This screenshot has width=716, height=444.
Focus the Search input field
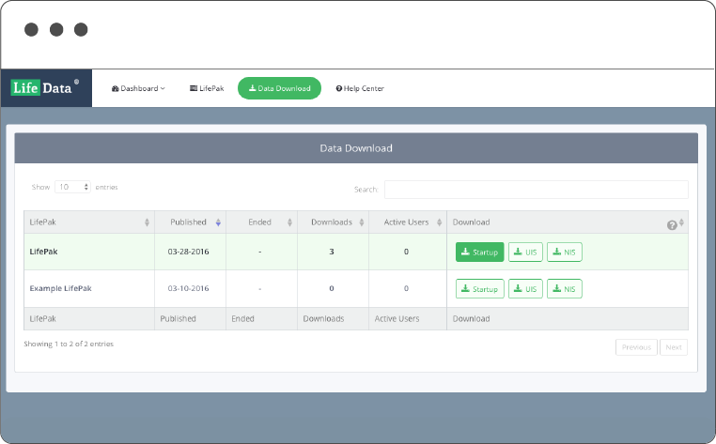(x=537, y=190)
